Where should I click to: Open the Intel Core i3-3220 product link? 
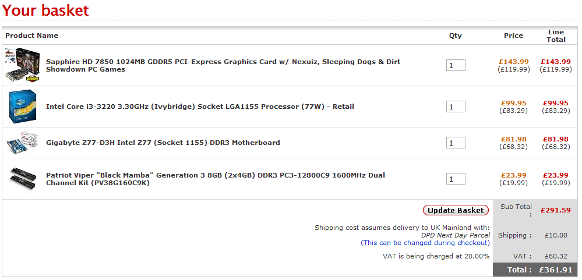tap(200, 107)
